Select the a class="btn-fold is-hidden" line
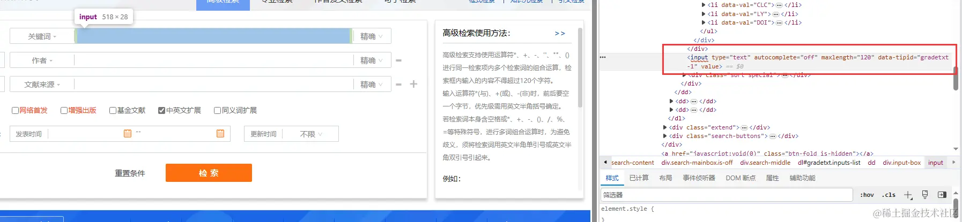Viewport: 962px width, 222px height. click(767, 154)
